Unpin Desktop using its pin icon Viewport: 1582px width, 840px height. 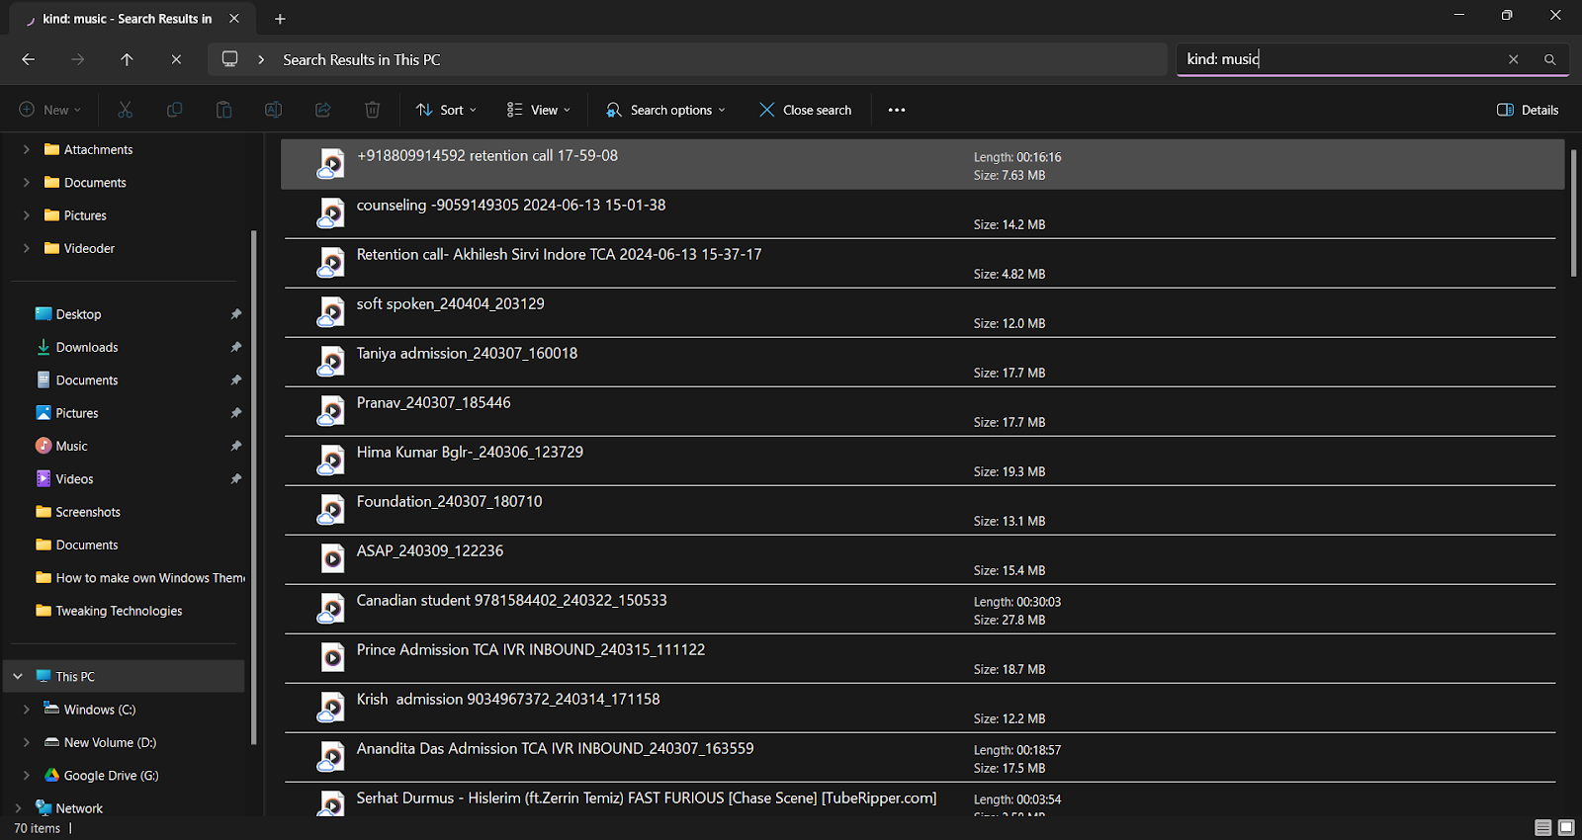235,314
